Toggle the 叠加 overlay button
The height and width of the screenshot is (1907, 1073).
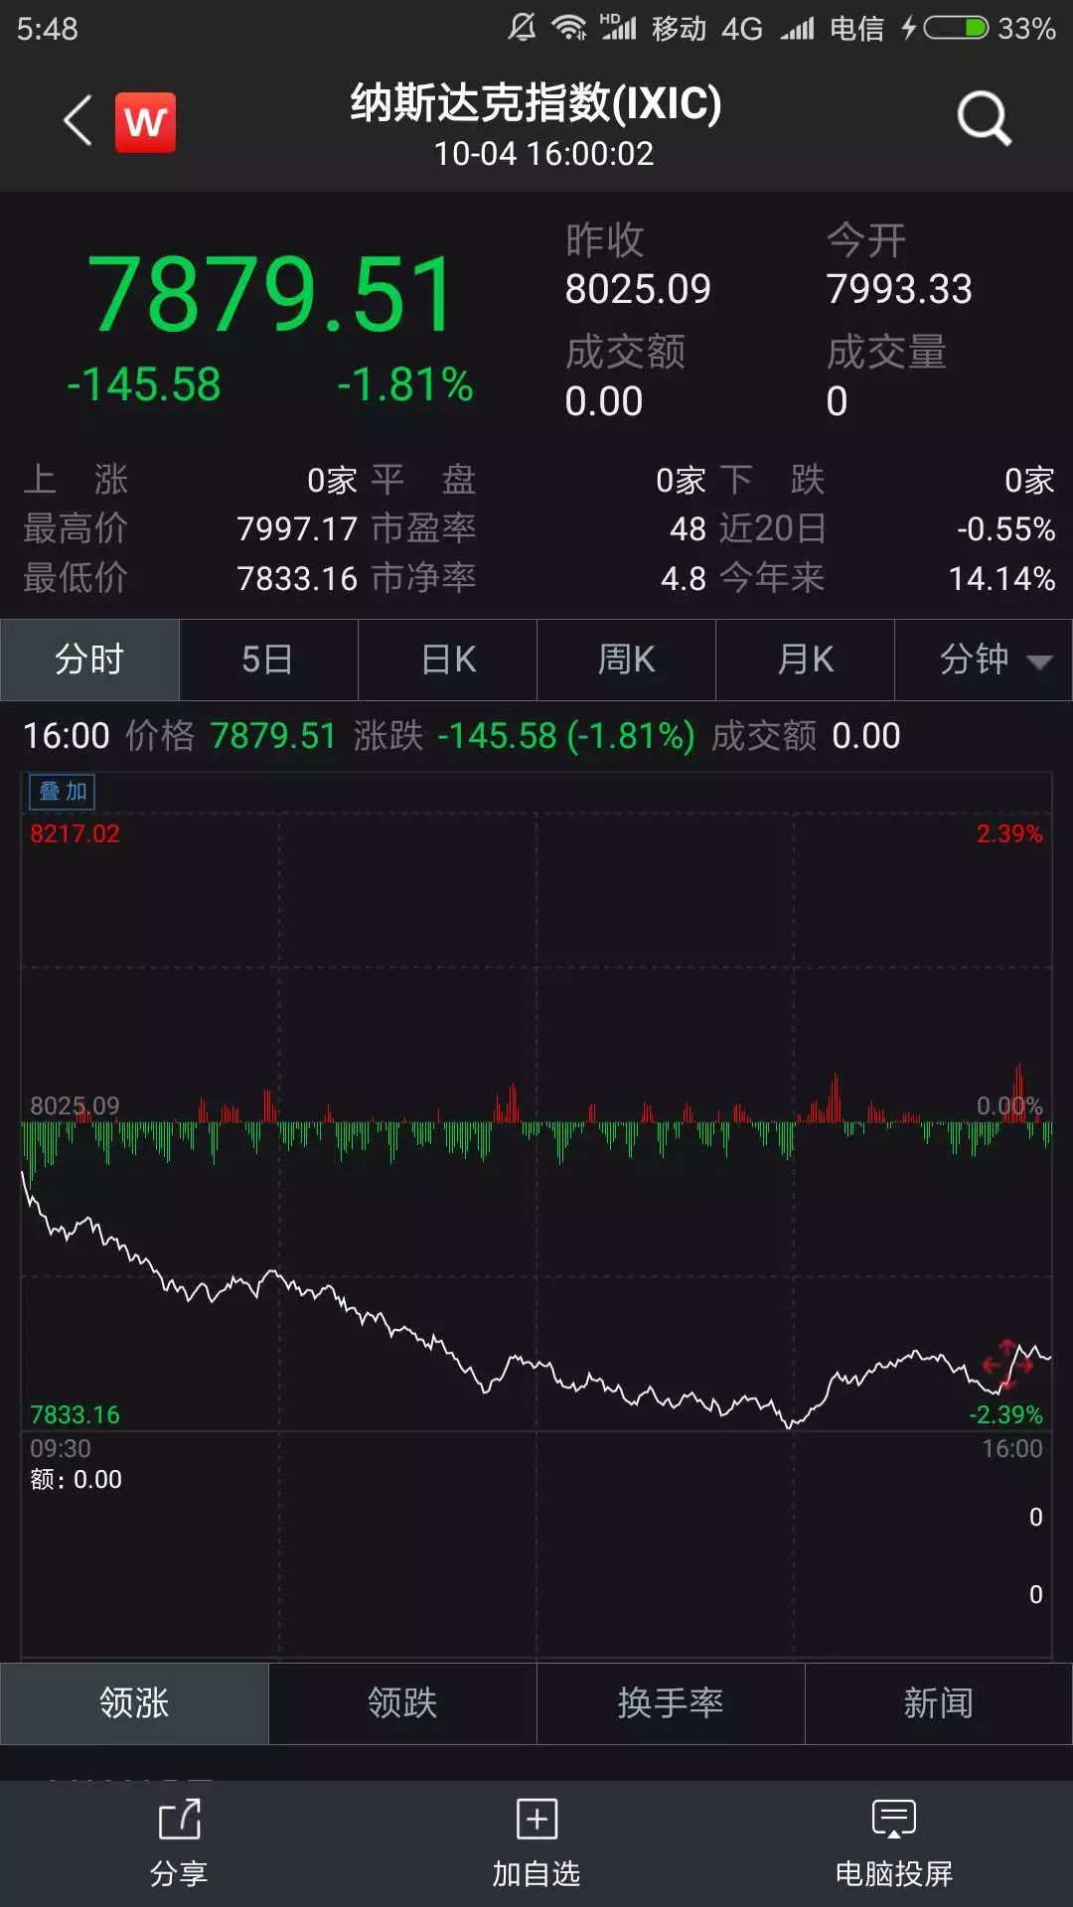click(x=62, y=792)
